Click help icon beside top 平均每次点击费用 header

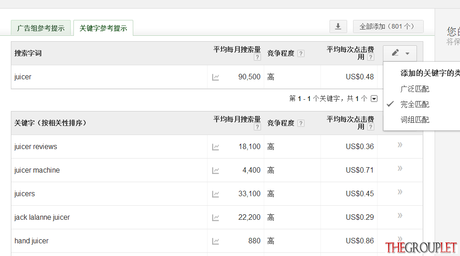pos(371,57)
